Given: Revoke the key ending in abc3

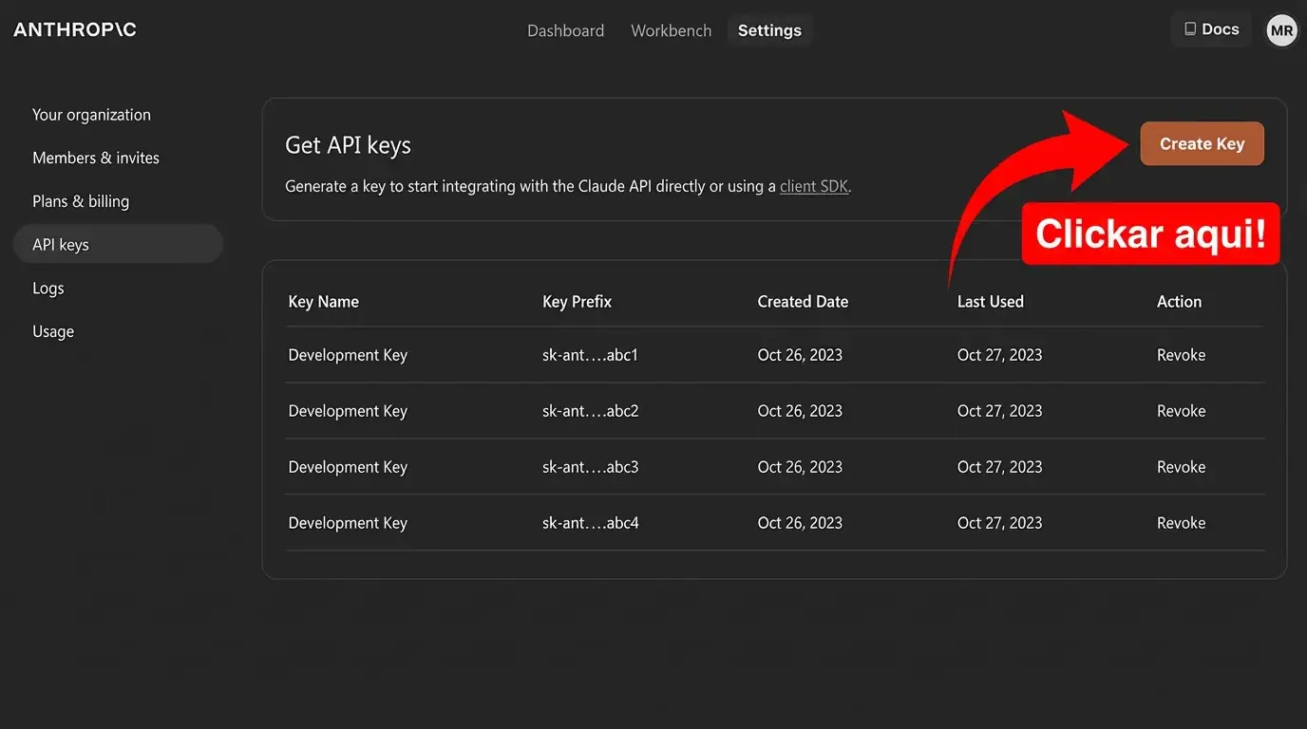Looking at the screenshot, I should click(x=1181, y=467).
